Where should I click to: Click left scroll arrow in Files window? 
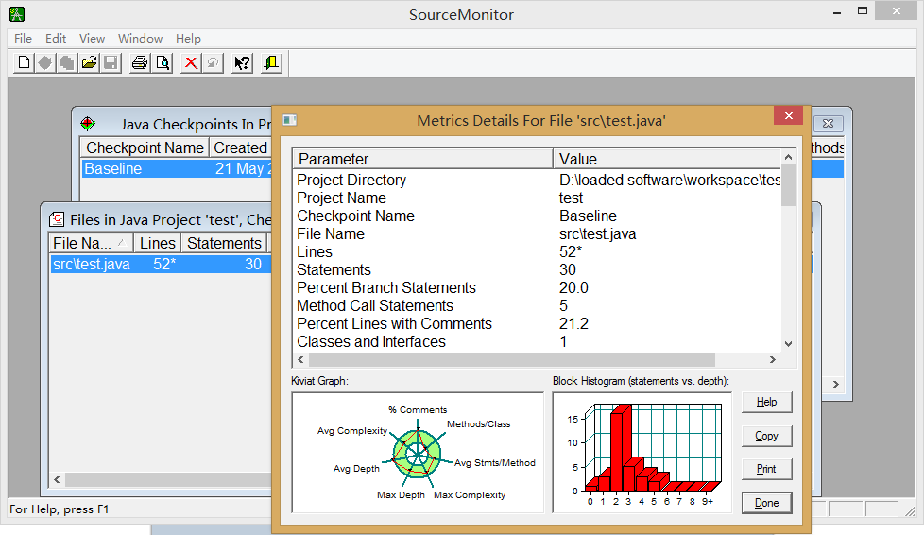[58, 479]
